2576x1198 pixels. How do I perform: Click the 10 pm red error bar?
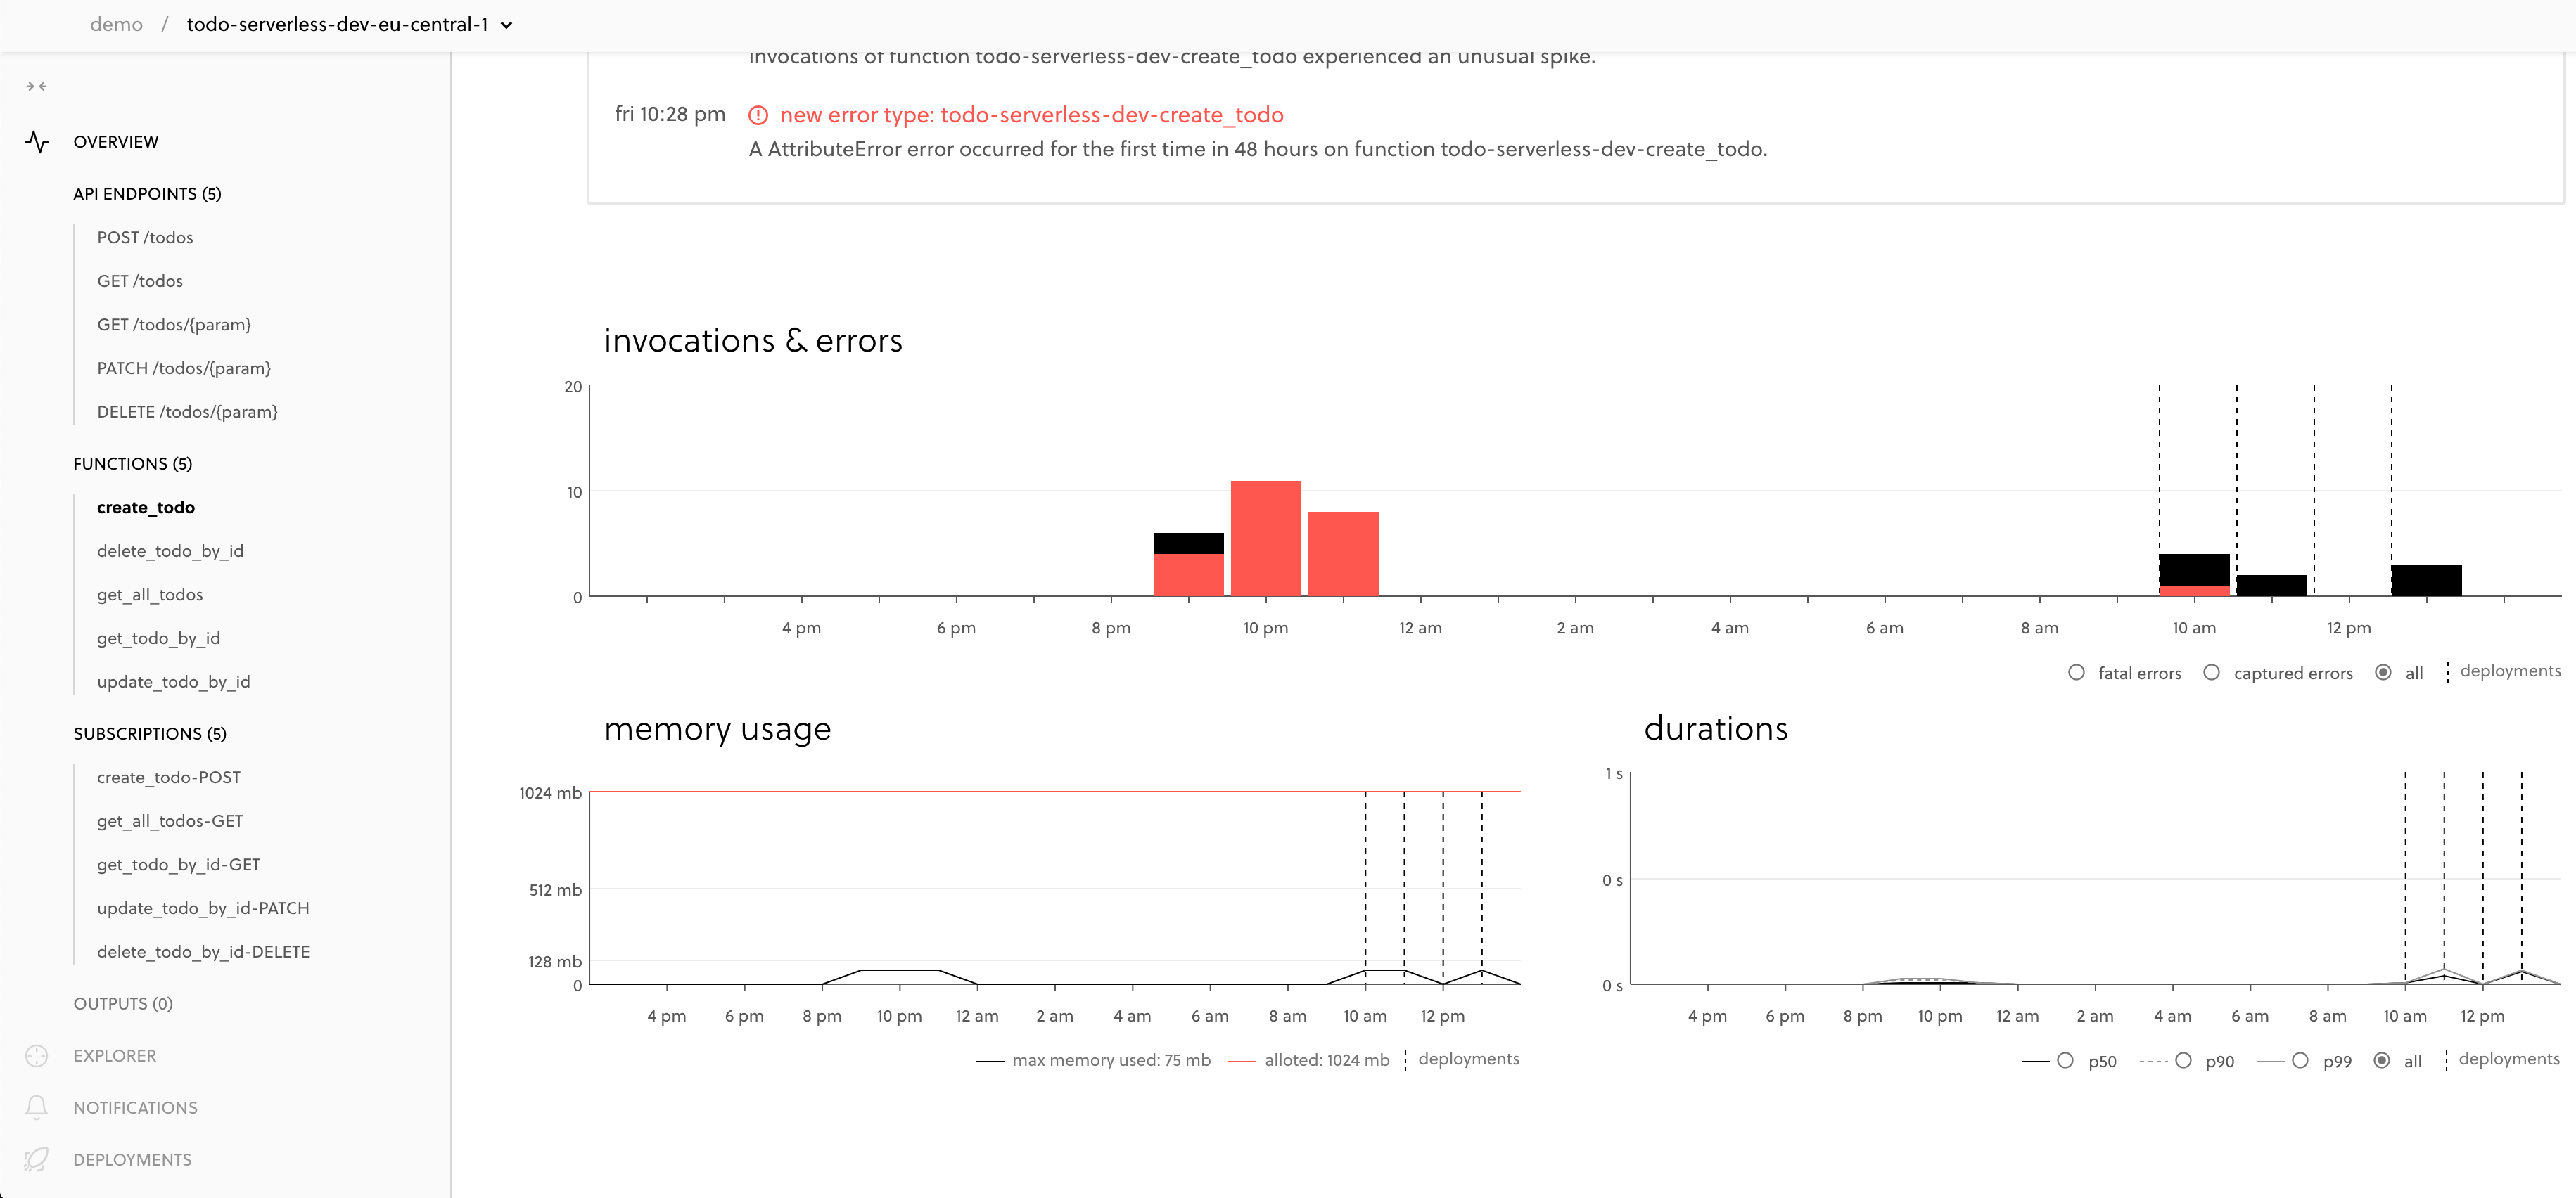click(1265, 539)
